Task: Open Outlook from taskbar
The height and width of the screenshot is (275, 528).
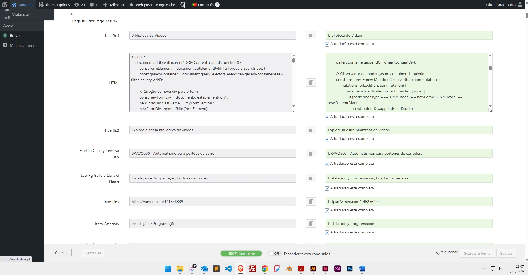Action: pos(204,269)
